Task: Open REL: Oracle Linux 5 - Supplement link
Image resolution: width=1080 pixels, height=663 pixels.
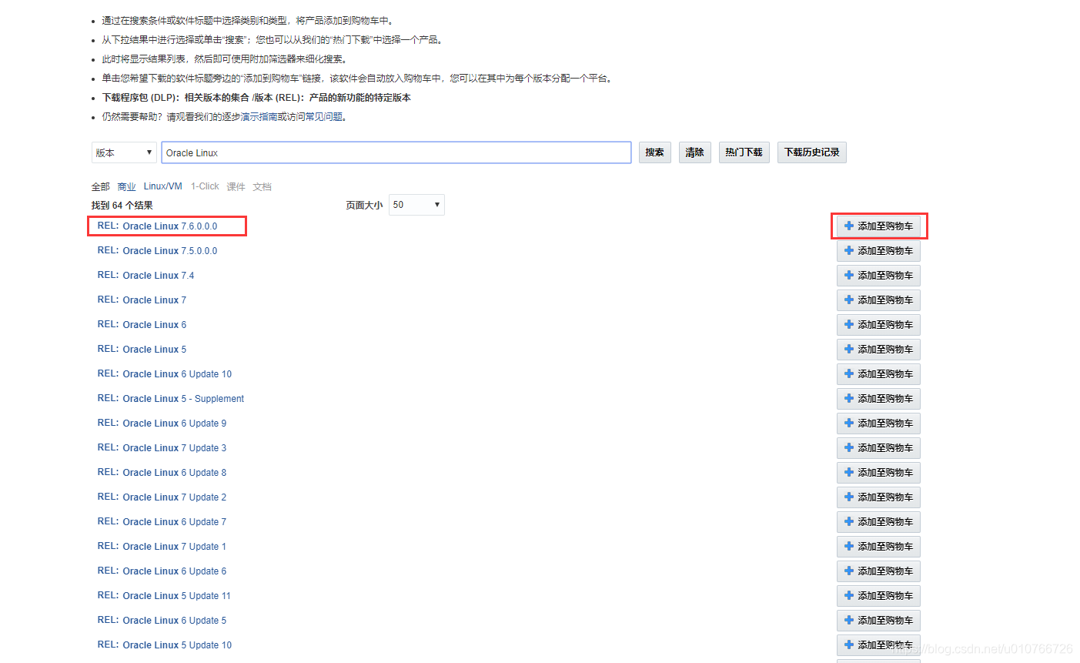Action: tap(171, 399)
